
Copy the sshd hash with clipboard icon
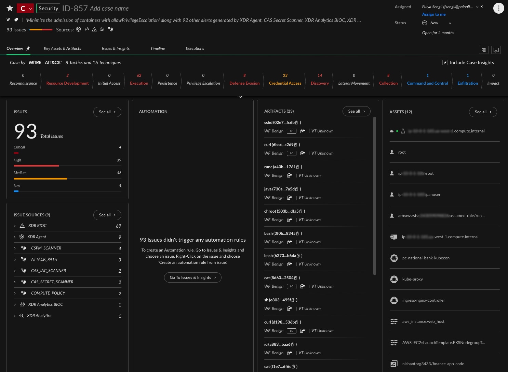click(297, 123)
